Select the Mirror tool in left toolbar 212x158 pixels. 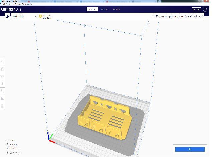tap(2, 84)
